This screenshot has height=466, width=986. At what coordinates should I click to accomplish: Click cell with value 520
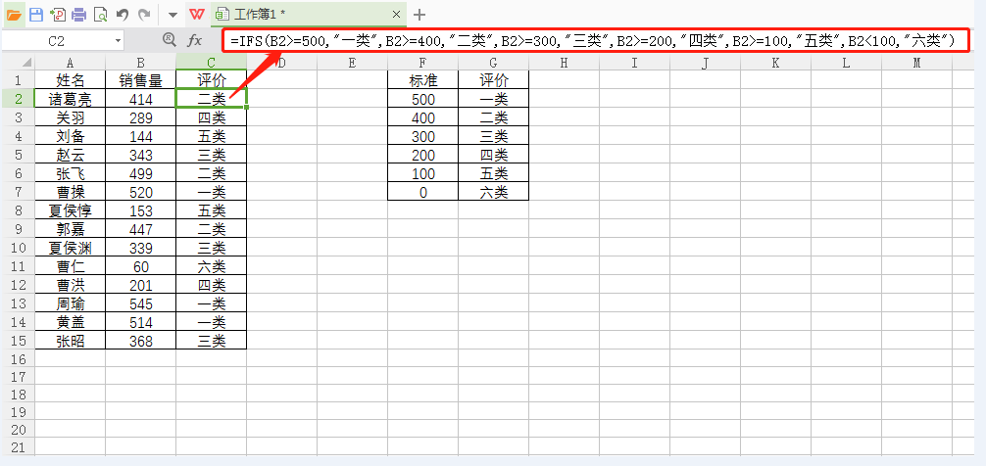140,192
